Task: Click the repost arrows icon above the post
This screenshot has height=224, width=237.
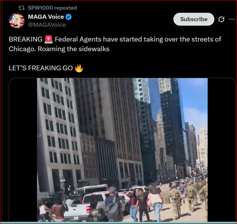Action: (x=21, y=8)
